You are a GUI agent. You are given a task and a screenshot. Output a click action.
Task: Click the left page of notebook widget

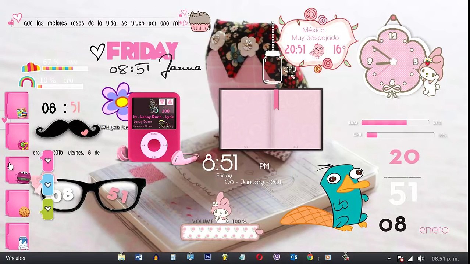[x=246, y=119]
